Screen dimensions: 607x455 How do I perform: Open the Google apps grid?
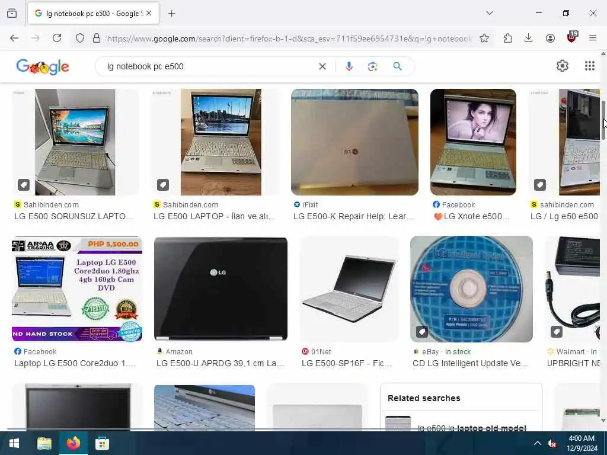pos(590,66)
